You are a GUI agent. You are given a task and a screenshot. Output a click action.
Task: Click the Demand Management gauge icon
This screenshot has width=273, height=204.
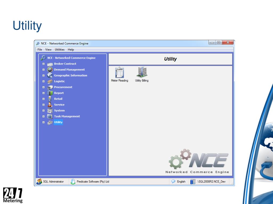50,70
